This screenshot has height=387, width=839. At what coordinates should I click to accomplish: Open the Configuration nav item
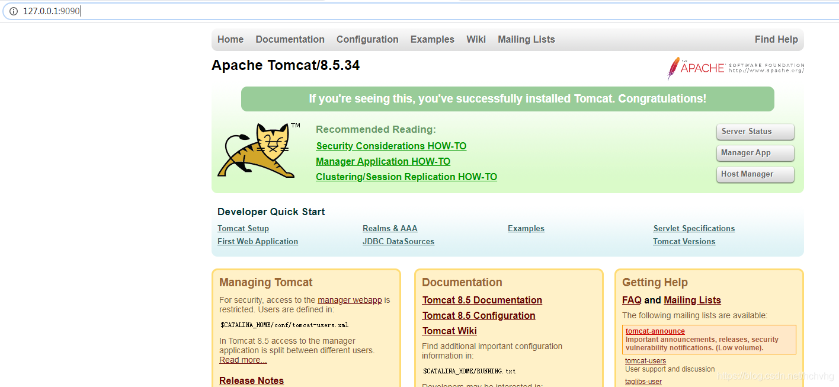point(367,40)
